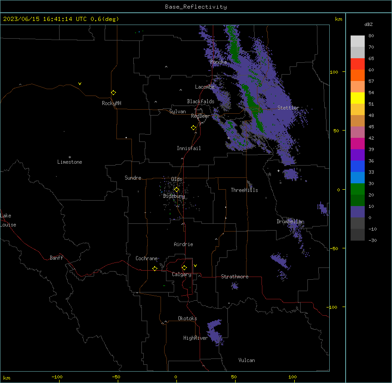Click the 80 dBZ white legend swatch
Screen dimensions: 392x383
[x=357, y=41]
